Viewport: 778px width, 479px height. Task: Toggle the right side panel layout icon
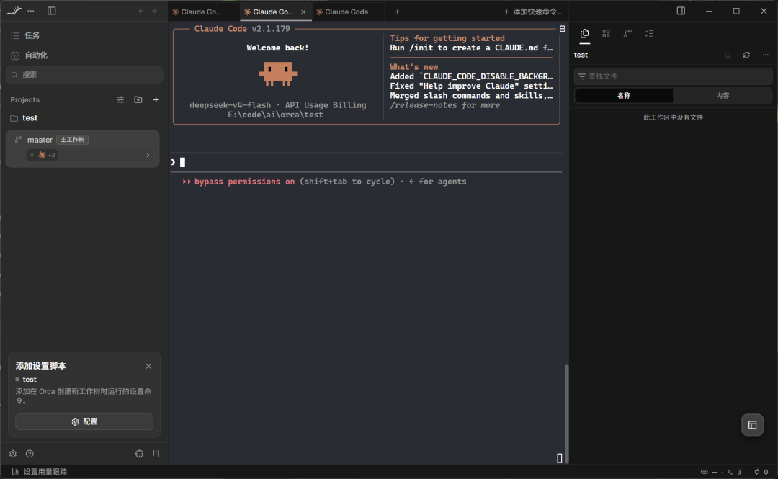(x=681, y=11)
